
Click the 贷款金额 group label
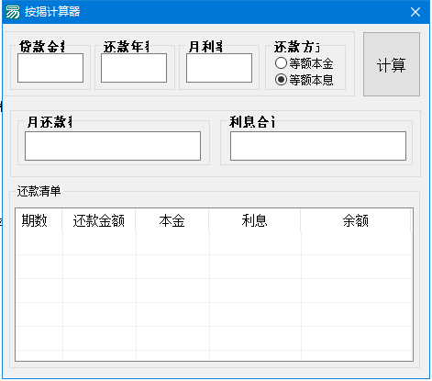[x=42, y=47]
